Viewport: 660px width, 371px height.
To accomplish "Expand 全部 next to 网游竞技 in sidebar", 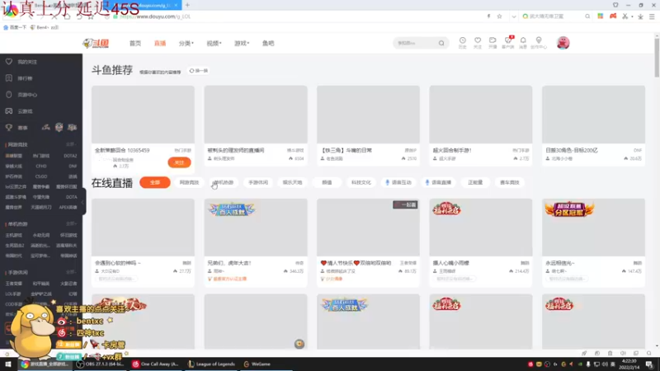I will click(71, 144).
